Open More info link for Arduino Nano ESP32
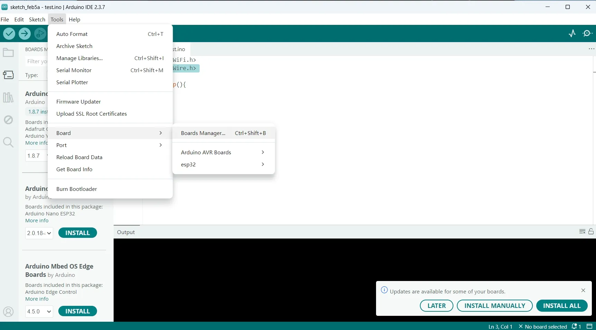This screenshot has width=596, height=330. [x=37, y=221]
